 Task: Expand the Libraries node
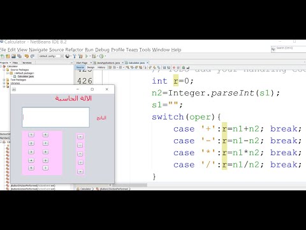(4, 83)
